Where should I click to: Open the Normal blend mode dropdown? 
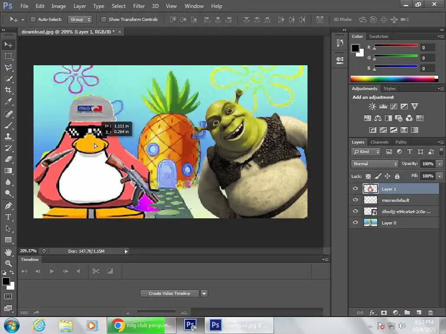[375, 164]
